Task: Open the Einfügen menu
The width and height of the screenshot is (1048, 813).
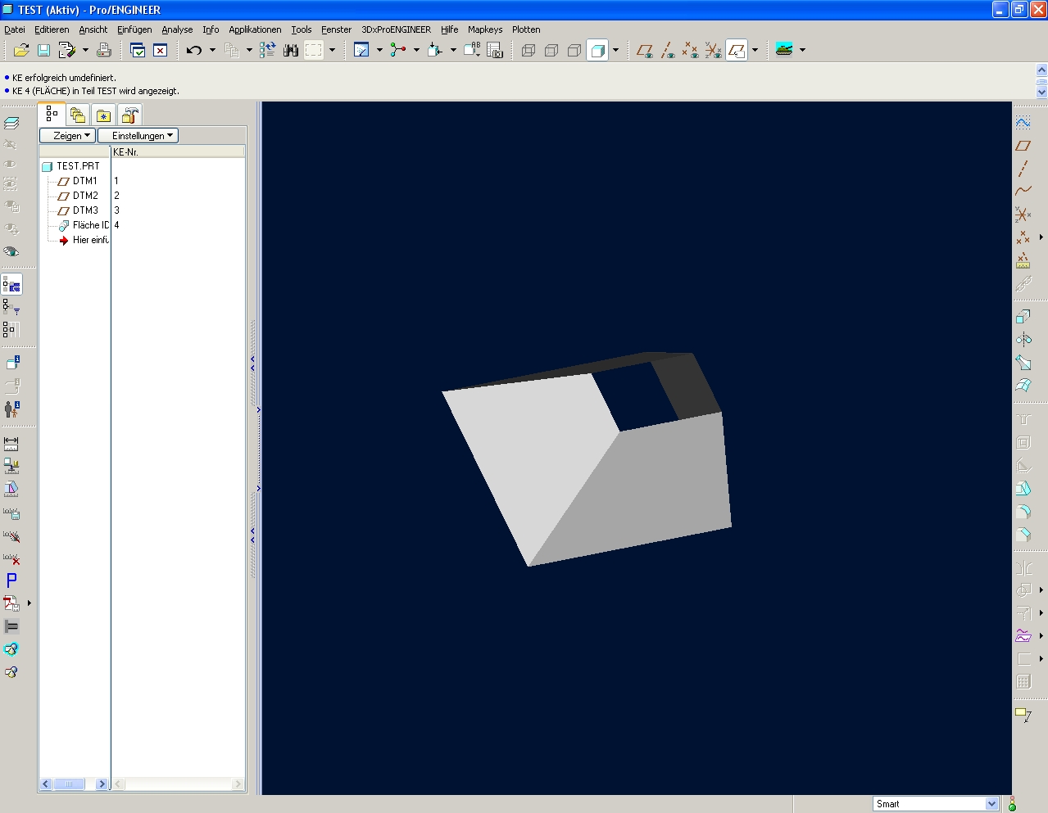Action: point(134,29)
